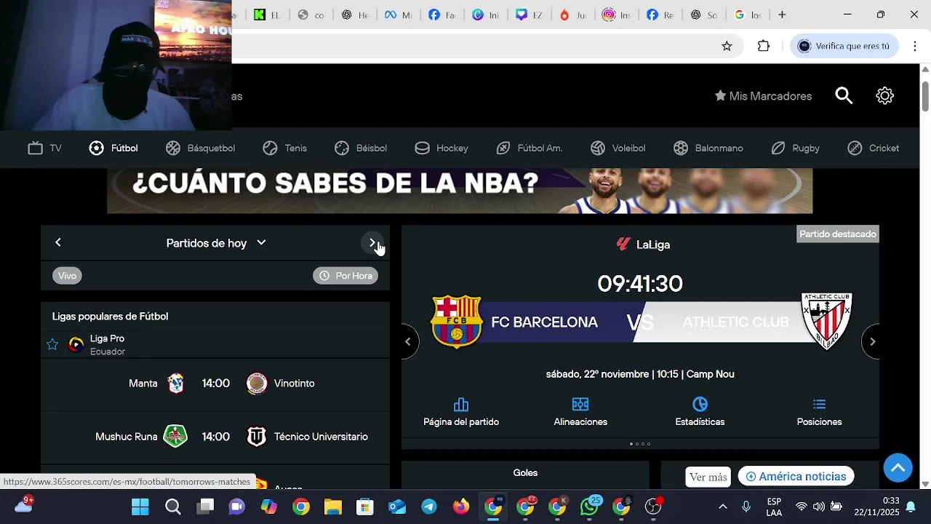Viewport: 931px width, 524px height.
Task: Open notifications bell in taskbar
Action: click(911, 507)
